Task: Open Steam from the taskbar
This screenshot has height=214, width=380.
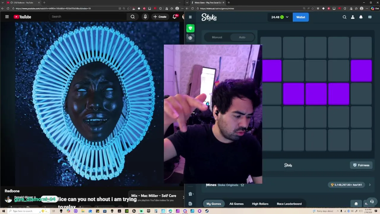Action: [207, 211]
